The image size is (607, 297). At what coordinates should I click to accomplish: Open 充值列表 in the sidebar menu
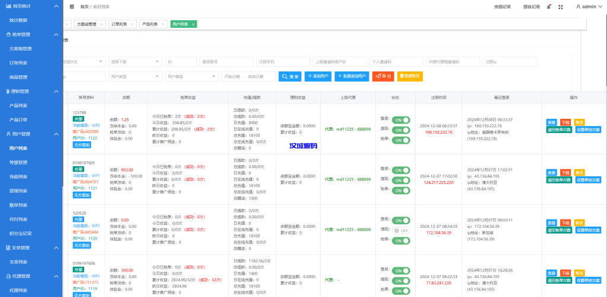pos(19,176)
